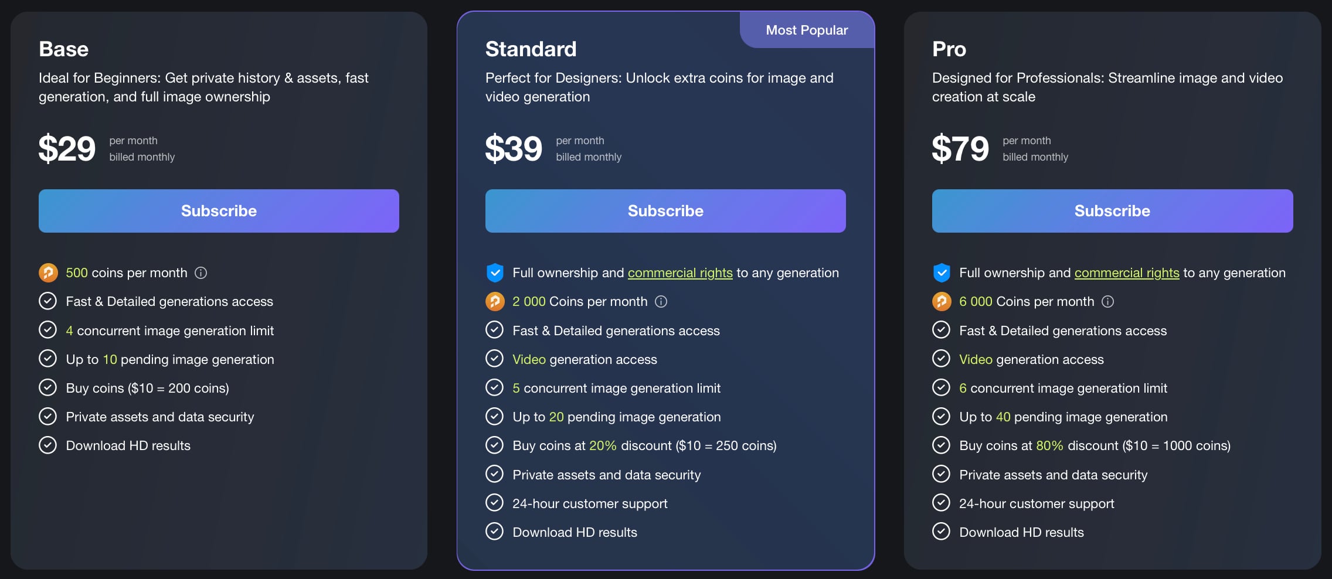Open commercial rights link in Pro plan
This screenshot has width=1332, height=579.
pos(1127,273)
